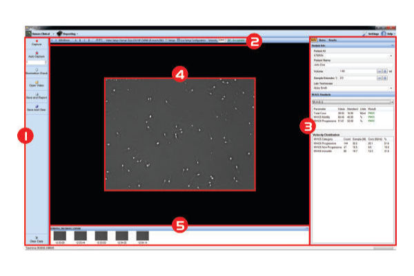The width and height of the screenshot is (414, 276).
Task: Click the WHO5 Immotile velocity row
Action: click(353, 151)
